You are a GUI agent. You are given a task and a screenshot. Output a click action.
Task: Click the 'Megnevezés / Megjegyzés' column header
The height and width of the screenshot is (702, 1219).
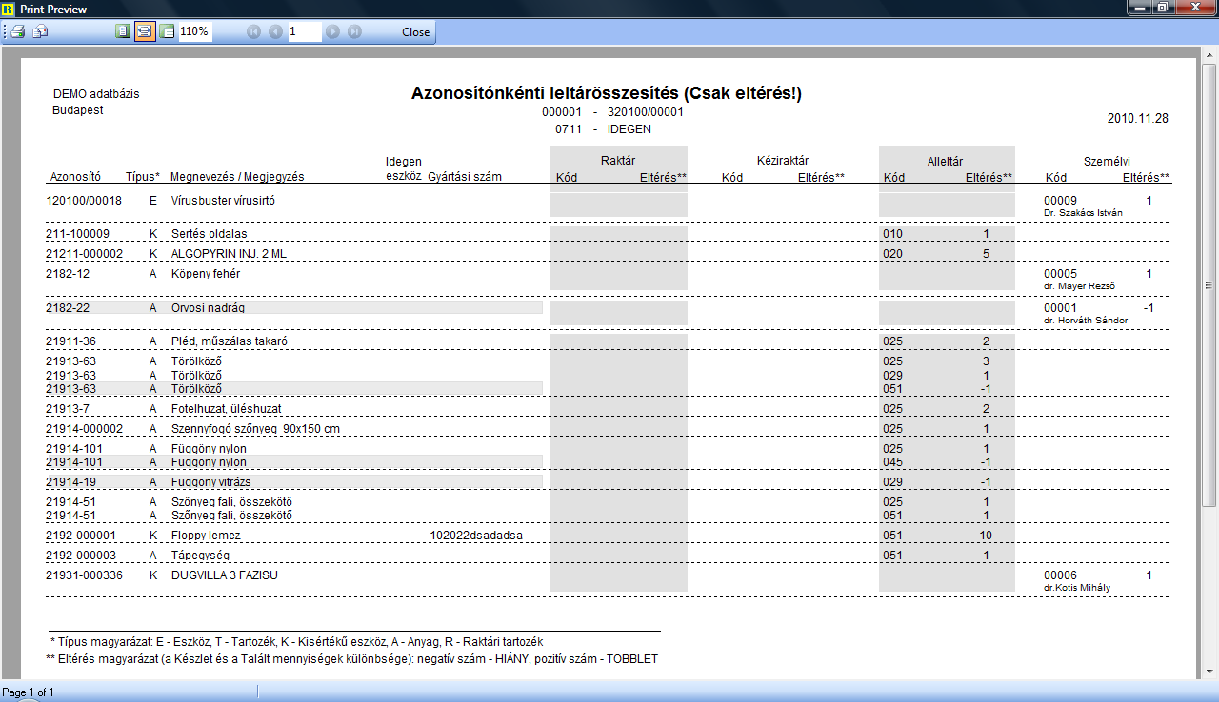tap(237, 177)
